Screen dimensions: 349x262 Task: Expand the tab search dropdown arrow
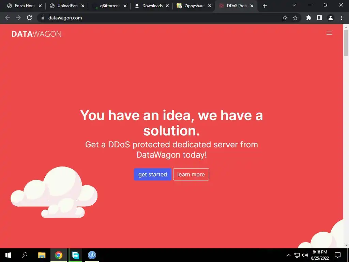[294, 5]
